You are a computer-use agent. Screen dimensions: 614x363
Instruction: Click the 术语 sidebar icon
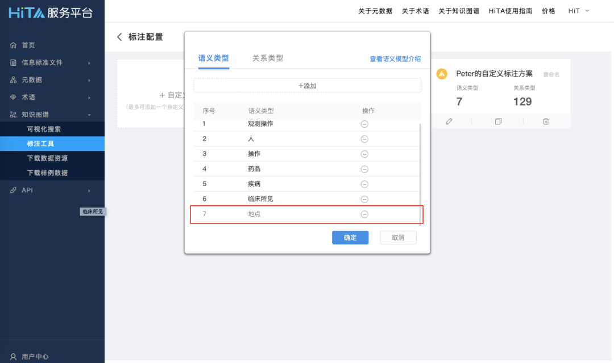click(13, 97)
